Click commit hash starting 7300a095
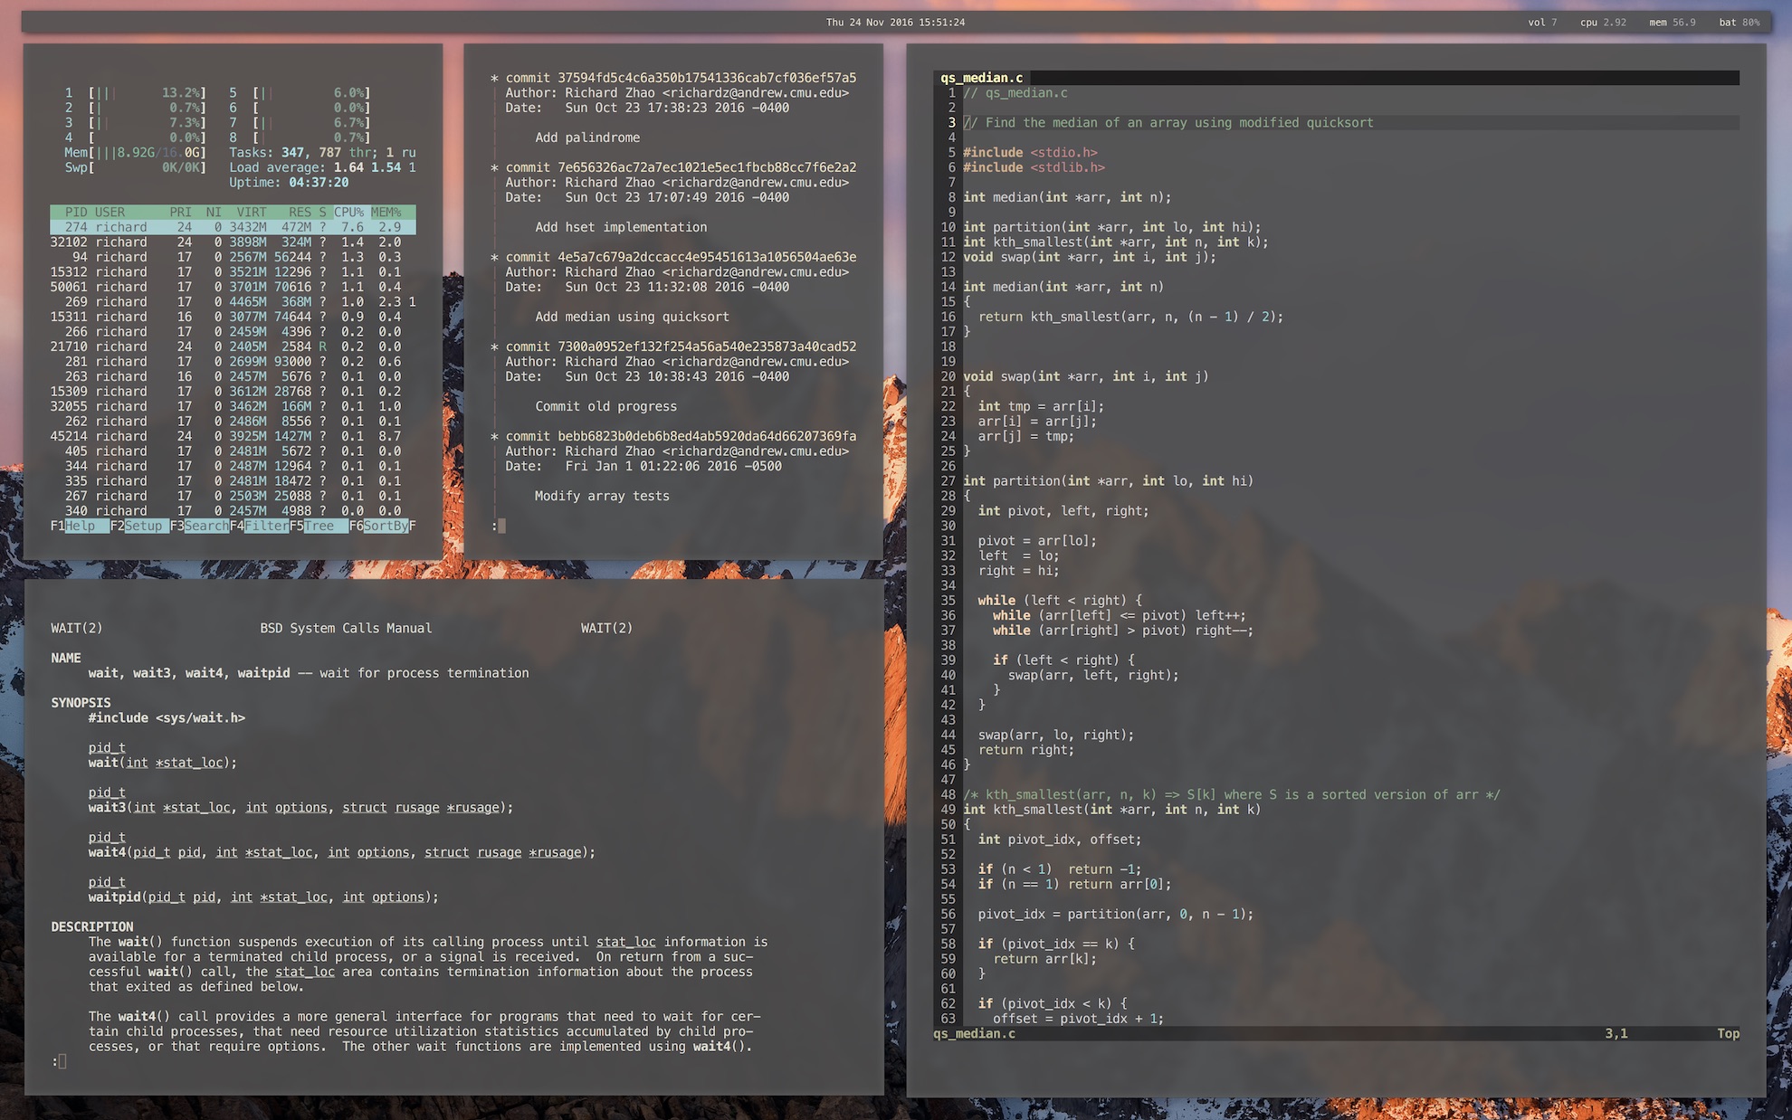 coord(707,346)
